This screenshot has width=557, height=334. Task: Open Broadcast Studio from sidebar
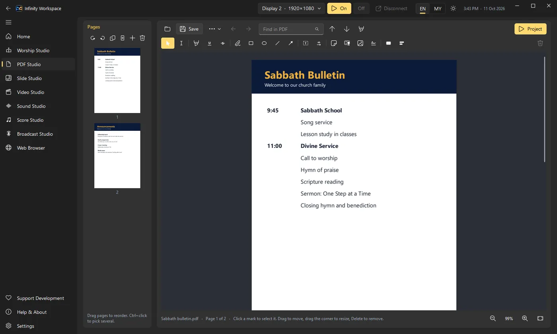(38, 134)
